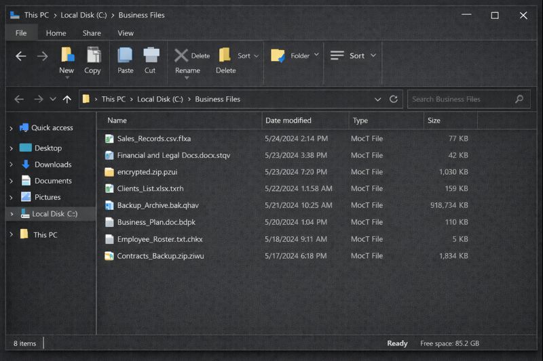Click the X Delete icon in ribbon
Image resolution: width=543 pixels, height=361 pixels.
181,56
